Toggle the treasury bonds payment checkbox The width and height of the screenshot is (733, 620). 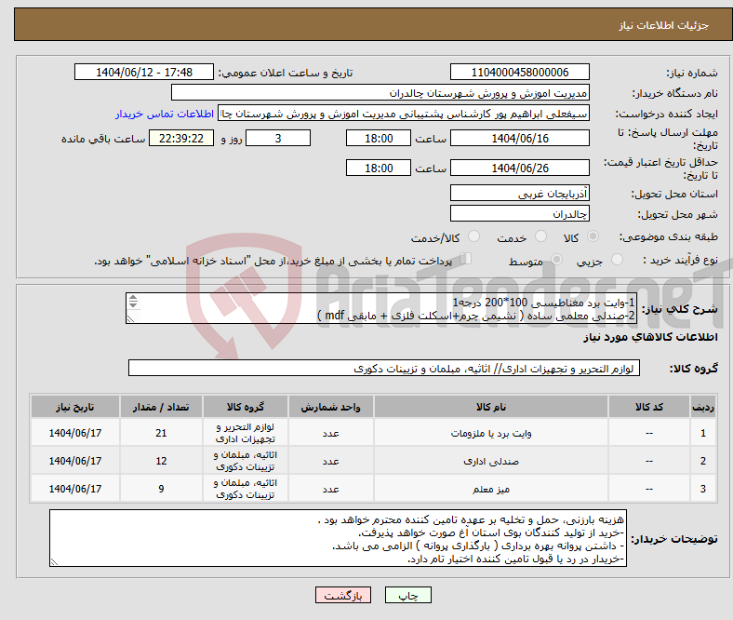coord(467,261)
